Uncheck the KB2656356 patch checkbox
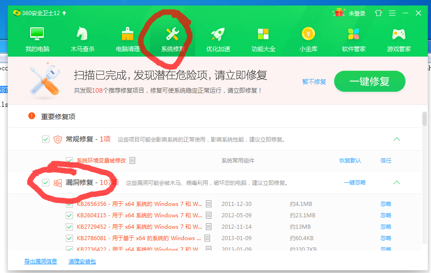This screenshot has width=431, height=273. (69, 204)
